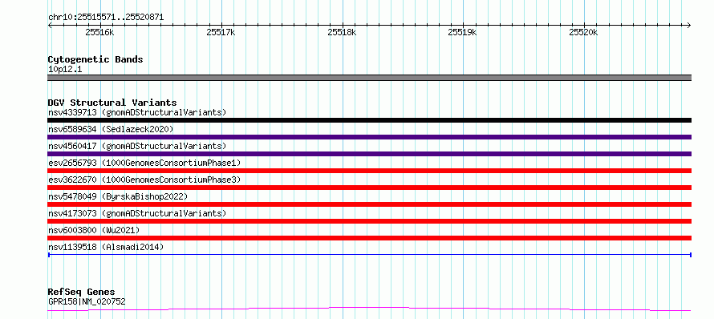Click the red esv3622670 variant bar
Image resolution: width=714 pixels, height=319 pixels.
click(x=369, y=188)
